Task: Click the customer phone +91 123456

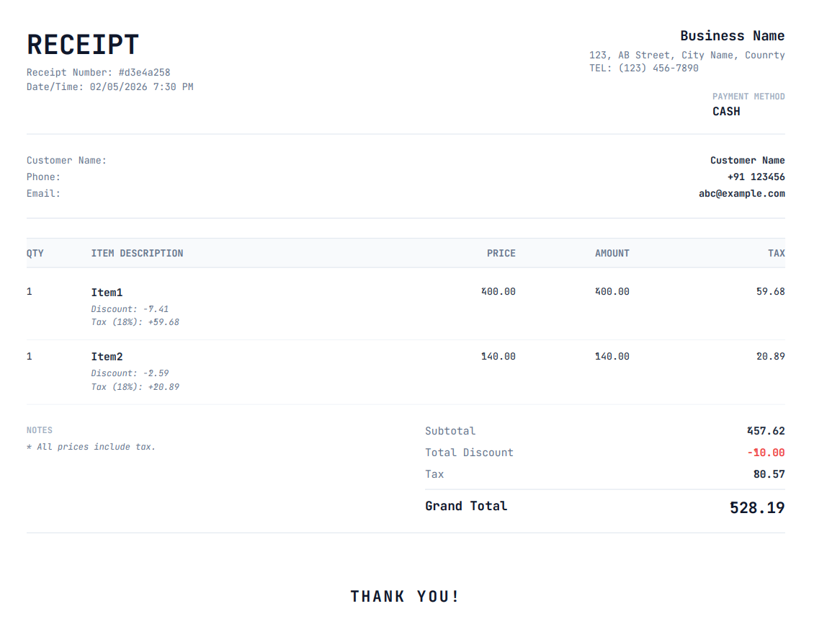Action: [756, 177]
